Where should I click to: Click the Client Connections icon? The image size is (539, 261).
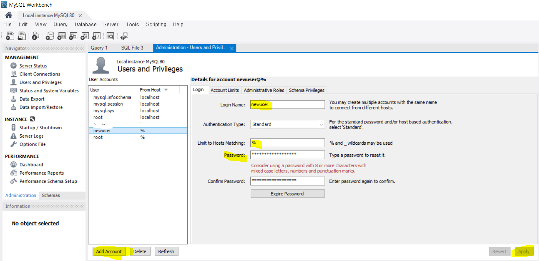14,74
